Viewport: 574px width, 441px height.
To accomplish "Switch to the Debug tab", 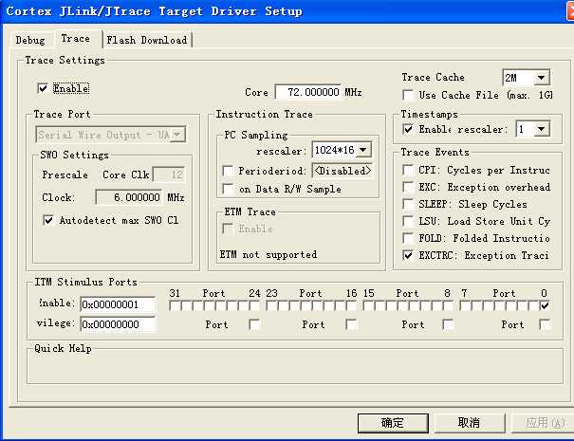I will [x=30, y=40].
